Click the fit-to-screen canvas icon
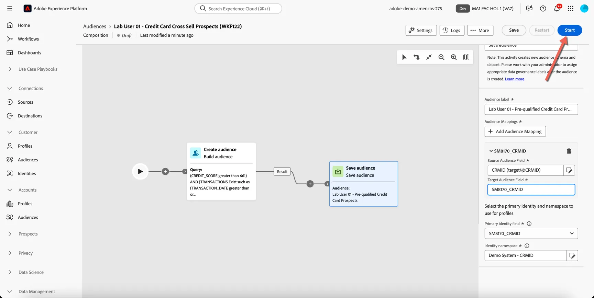 pos(429,57)
